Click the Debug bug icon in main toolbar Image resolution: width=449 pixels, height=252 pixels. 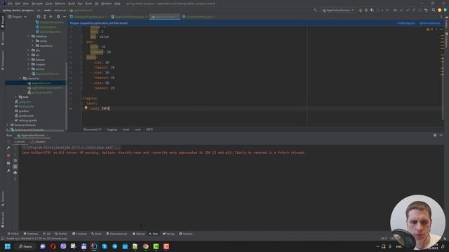coord(366,10)
